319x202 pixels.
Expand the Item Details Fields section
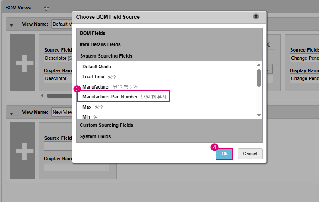(x=169, y=44)
